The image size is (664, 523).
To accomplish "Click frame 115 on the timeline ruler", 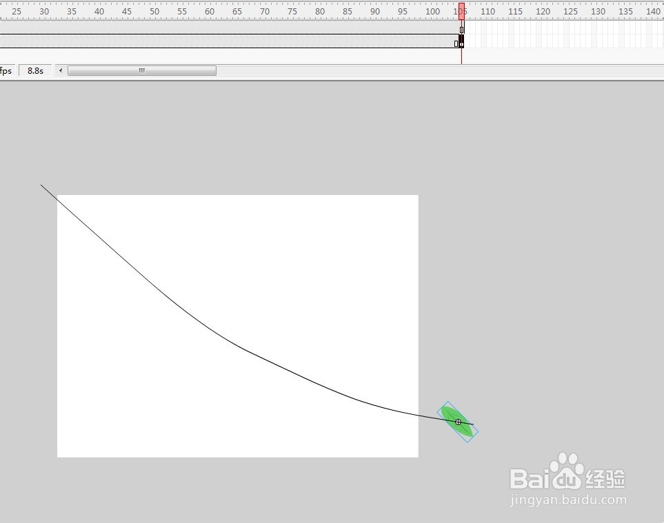I will tap(515, 12).
